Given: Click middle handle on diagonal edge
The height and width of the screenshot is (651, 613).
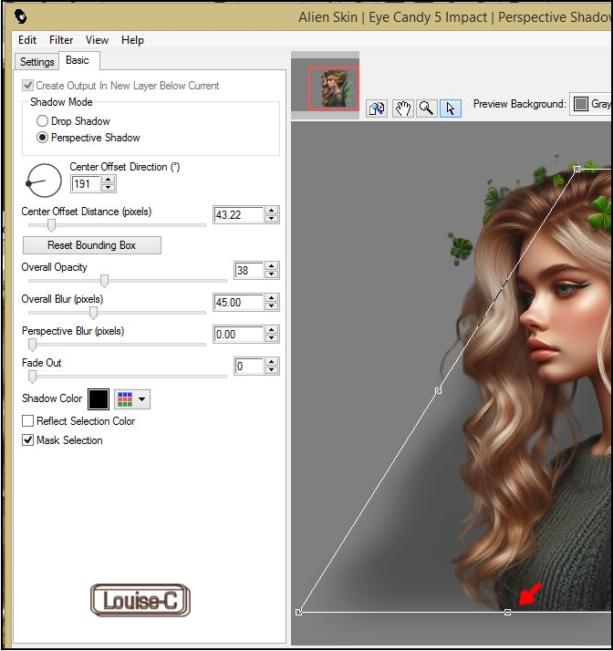Looking at the screenshot, I should 438,390.
